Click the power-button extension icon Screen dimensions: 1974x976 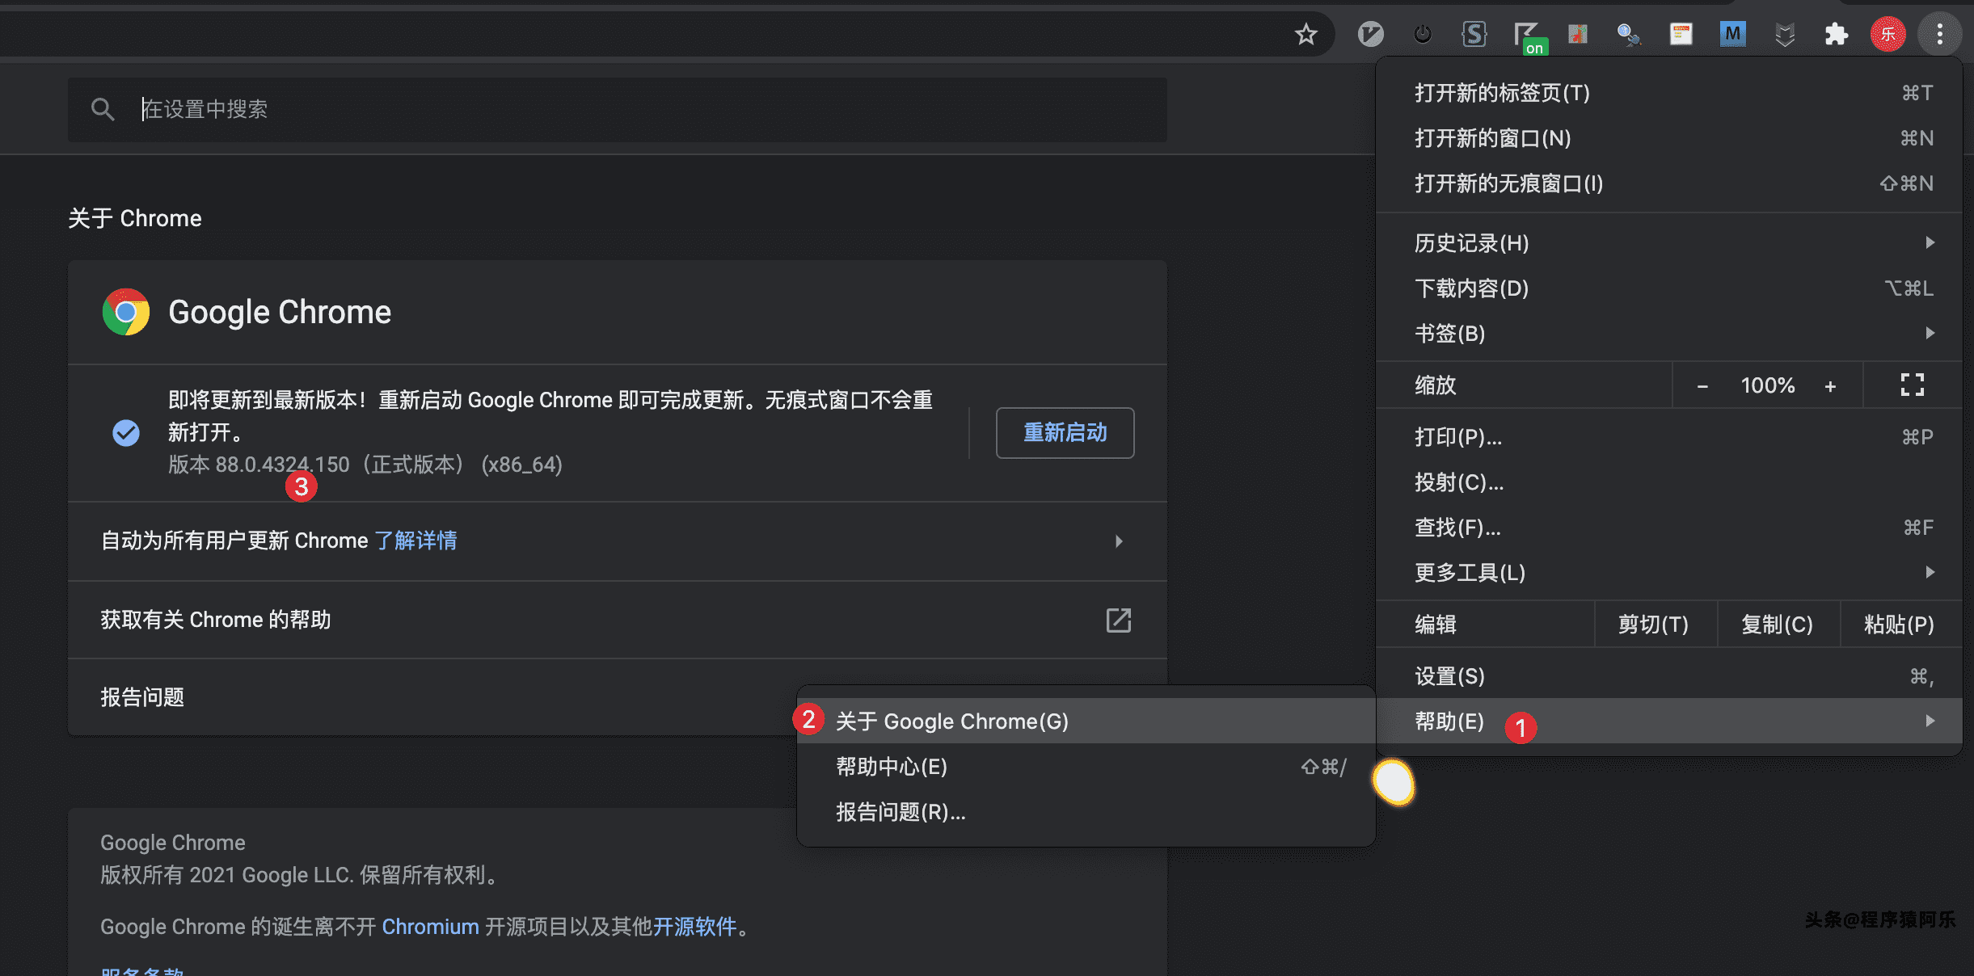1422,34
